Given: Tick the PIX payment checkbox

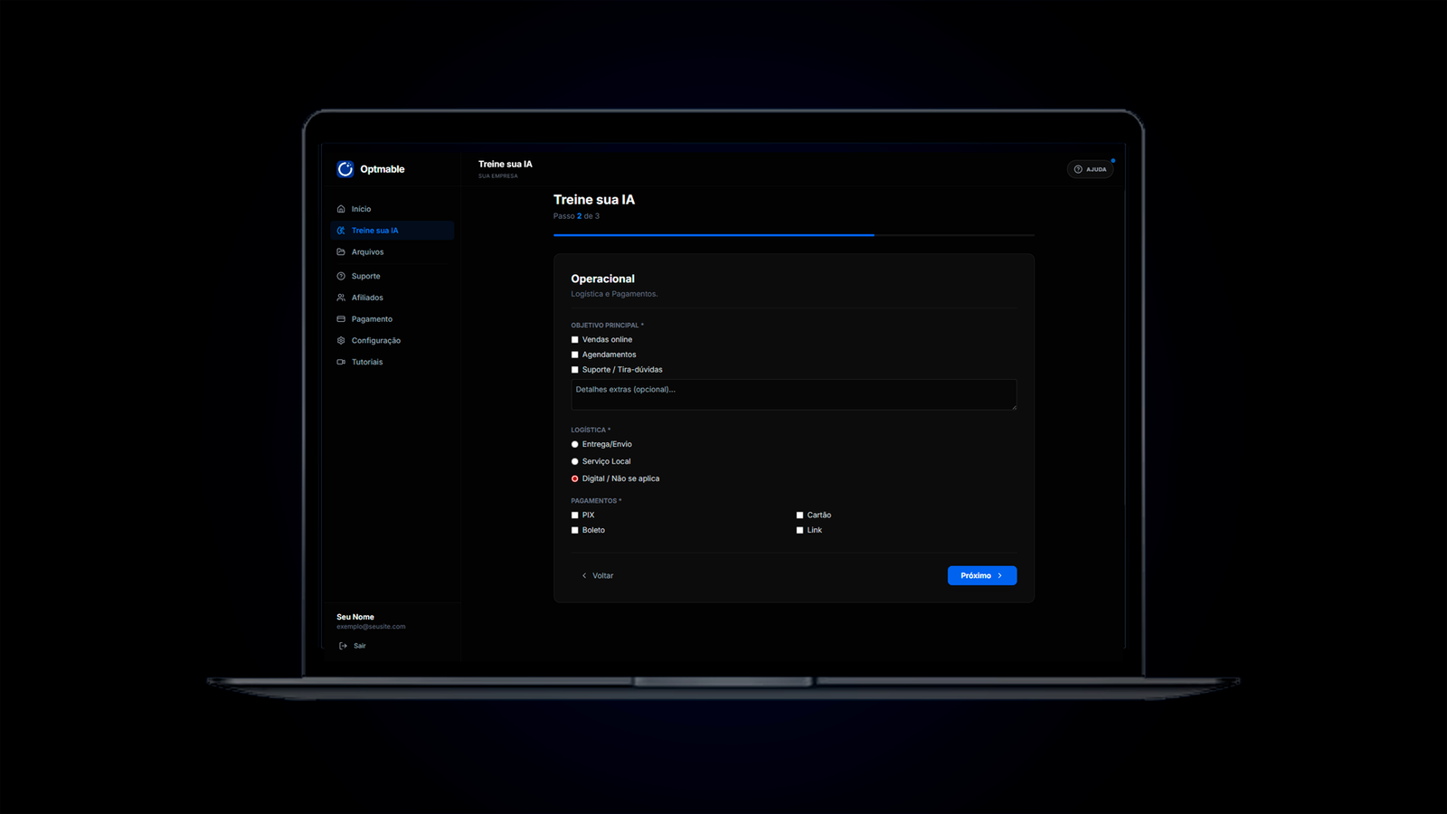Looking at the screenshot, I should [x=574, y=516].
